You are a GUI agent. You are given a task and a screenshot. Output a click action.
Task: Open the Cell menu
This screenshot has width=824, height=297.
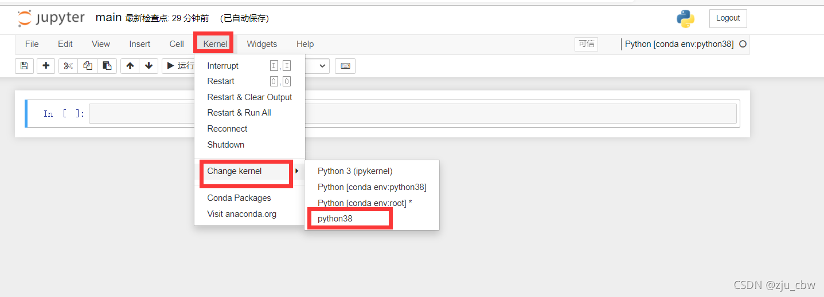[x=177, y=44]
